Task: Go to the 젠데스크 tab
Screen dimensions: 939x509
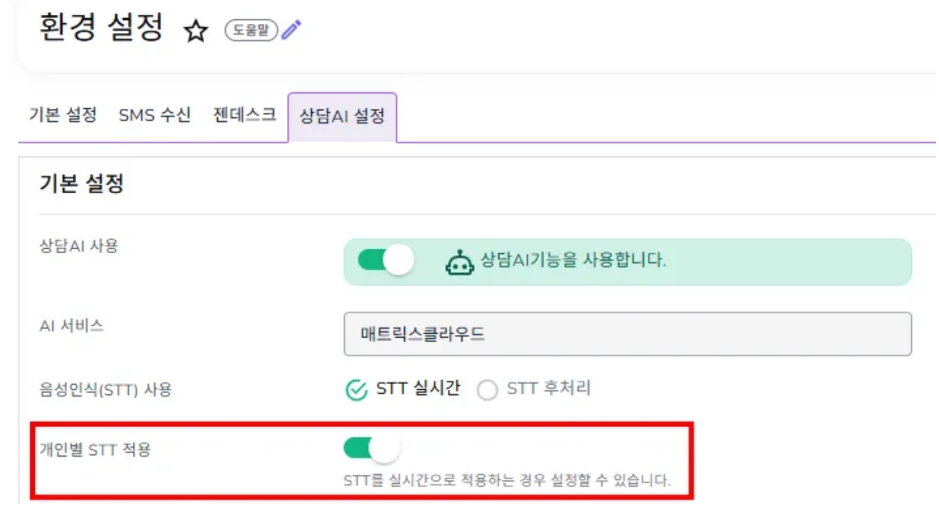Action: [244, 116]
